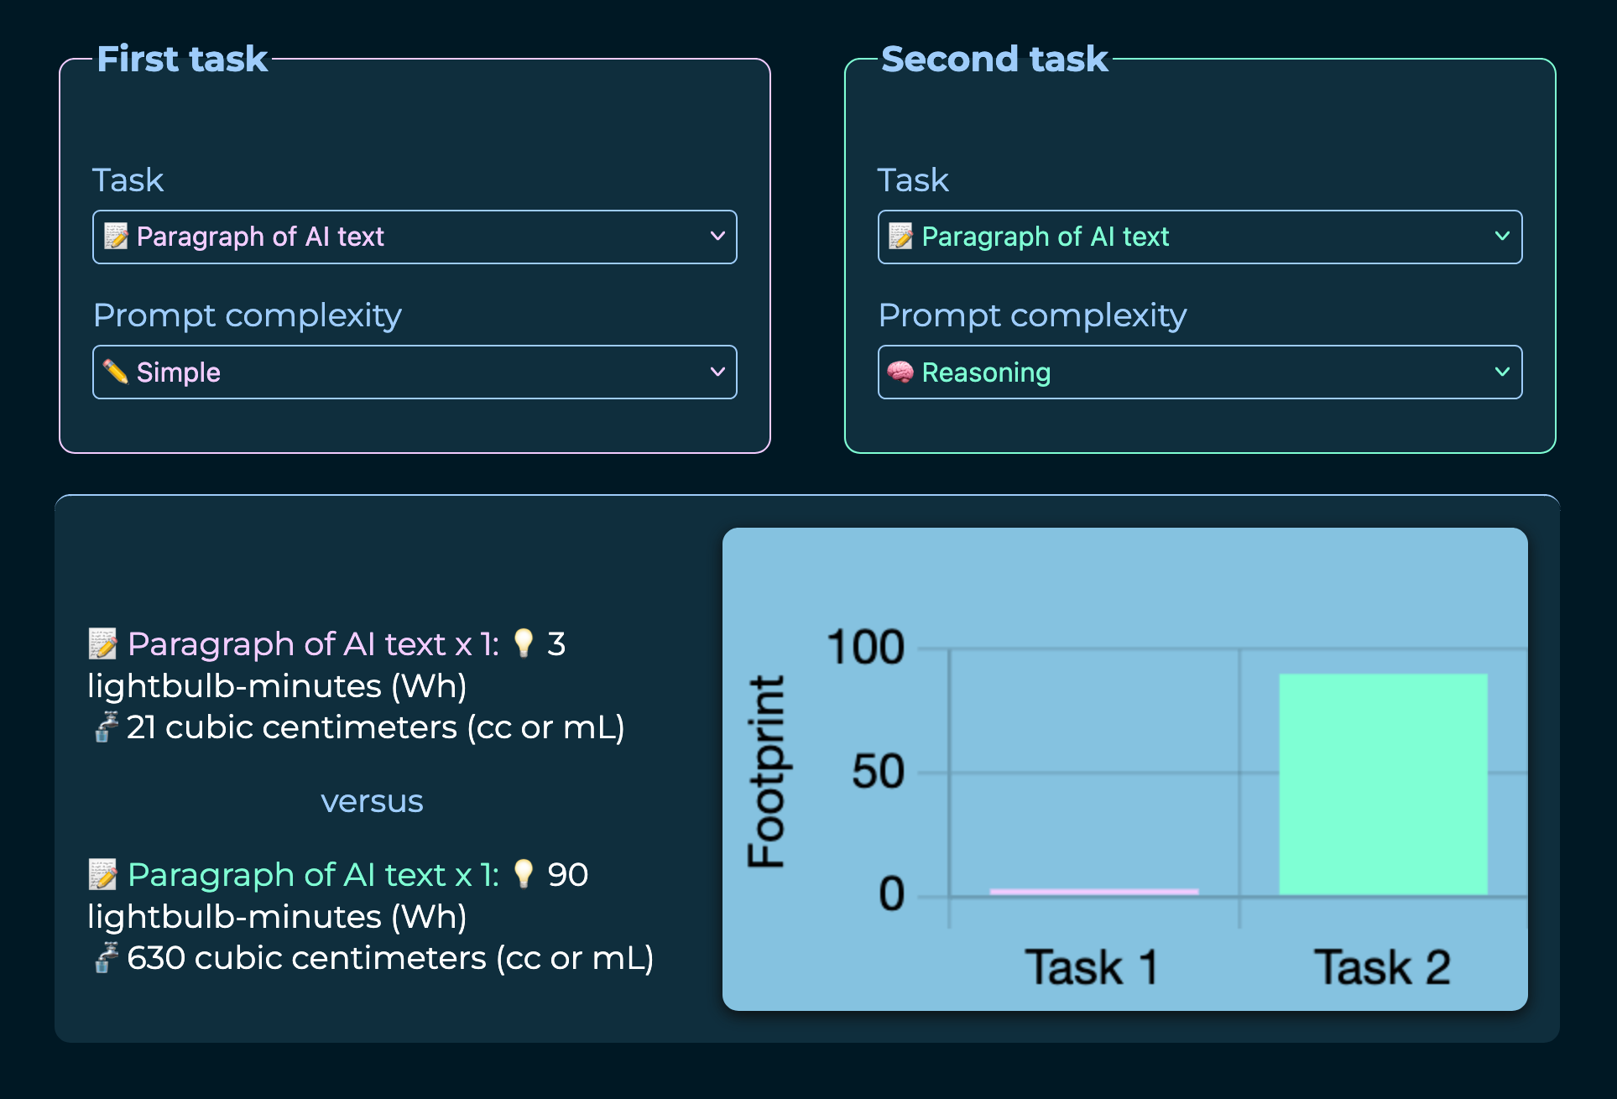Click the chevron arrow in Simple dropdown

[x=717, y=371]
